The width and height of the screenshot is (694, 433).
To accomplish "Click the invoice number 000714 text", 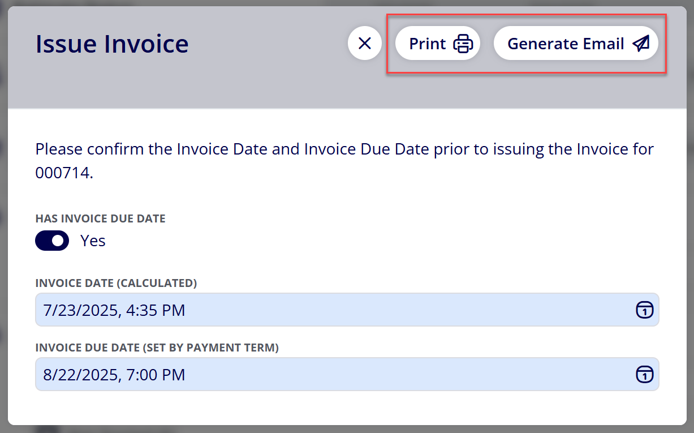I will [x=64, y=173].
